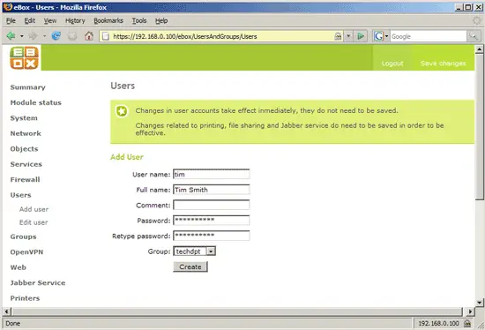Open Printers in the sidebar
485x330 pixels.
click(25, 298)
